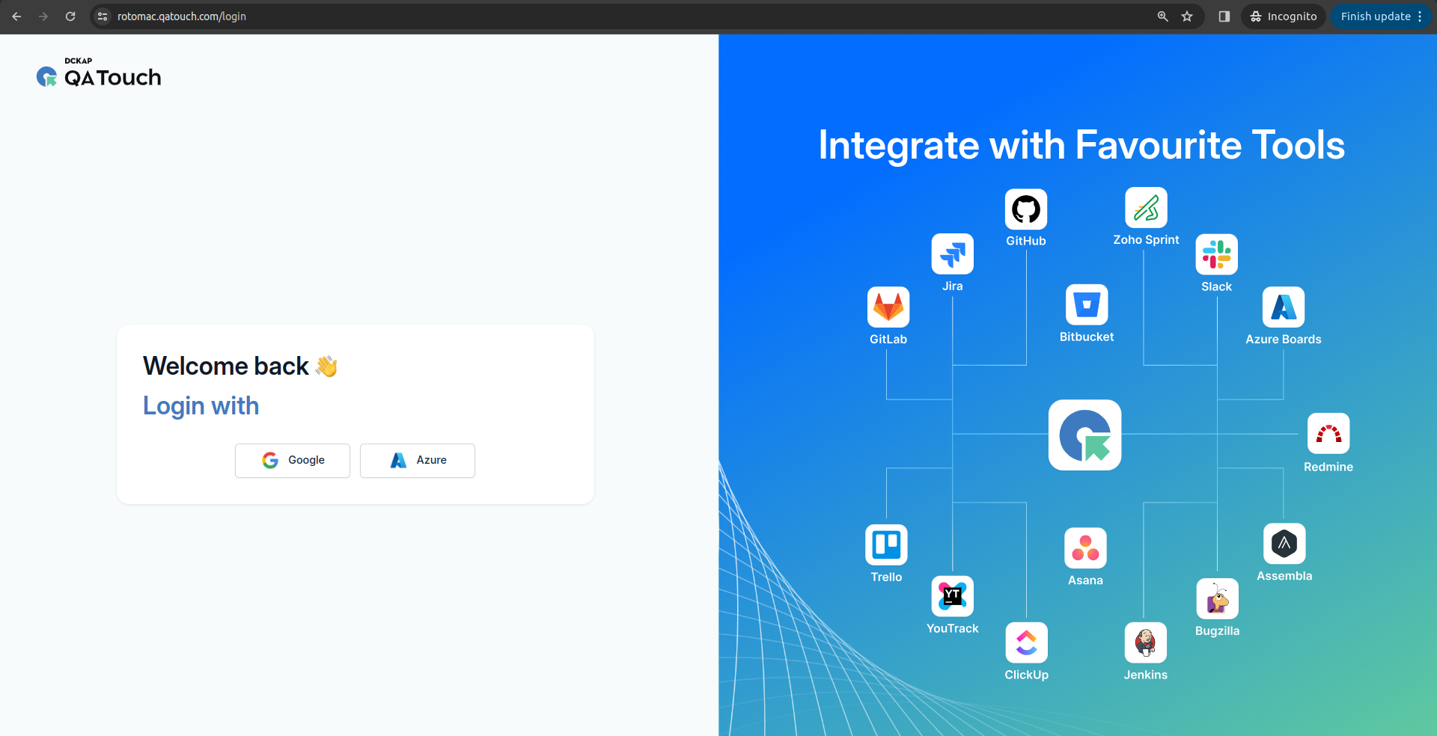Image resolution: width=1437 pixels, height=736 pixels.
Task: Click the QA Touch logo
Action: point(99,73)
